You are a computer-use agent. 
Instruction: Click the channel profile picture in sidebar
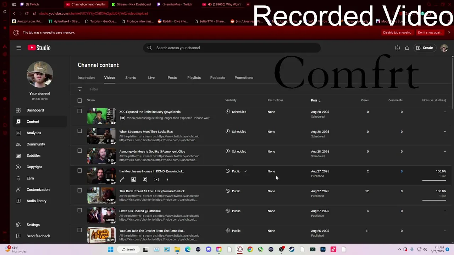[40, 74]
